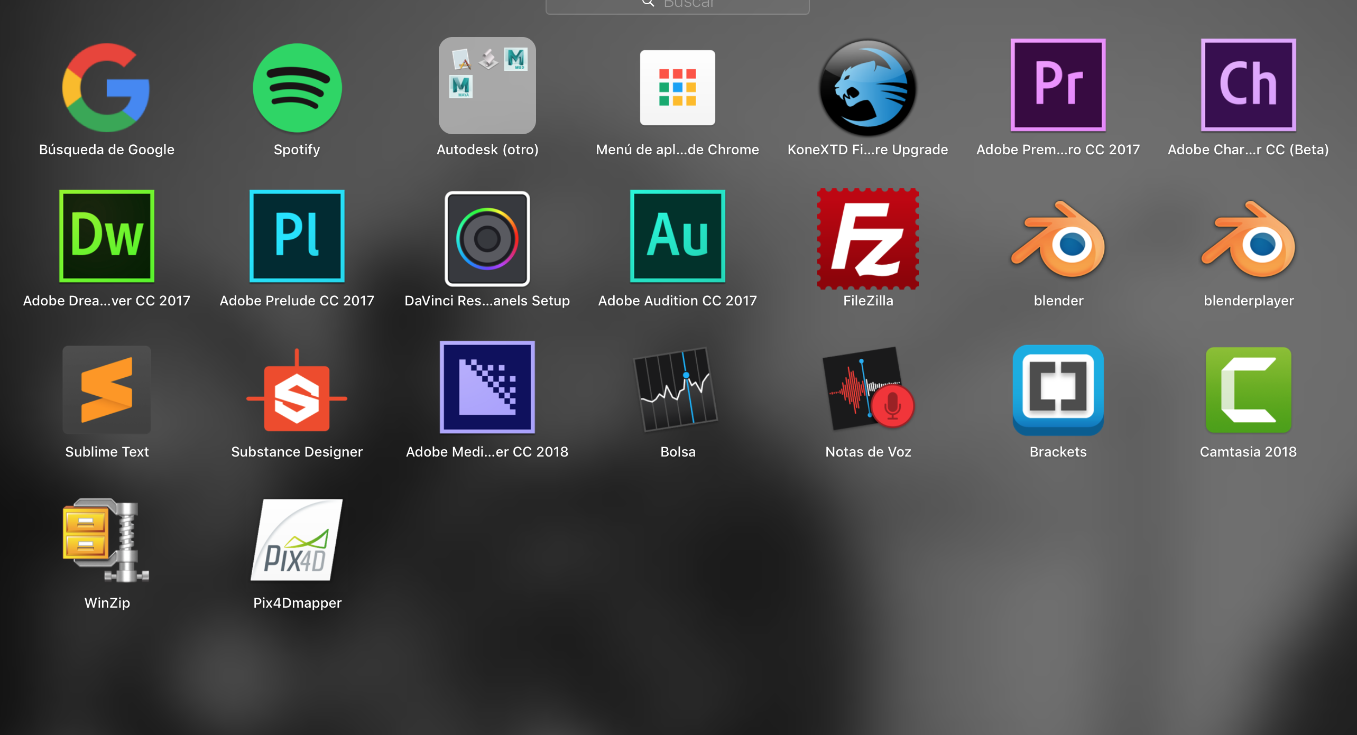Launch Notas de Voz
The image size is (1357, 735).
(x=867, y=388)
